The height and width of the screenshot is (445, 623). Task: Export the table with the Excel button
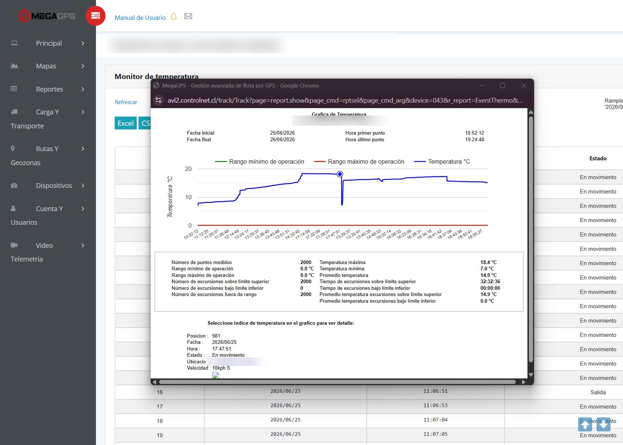[126, 123]
